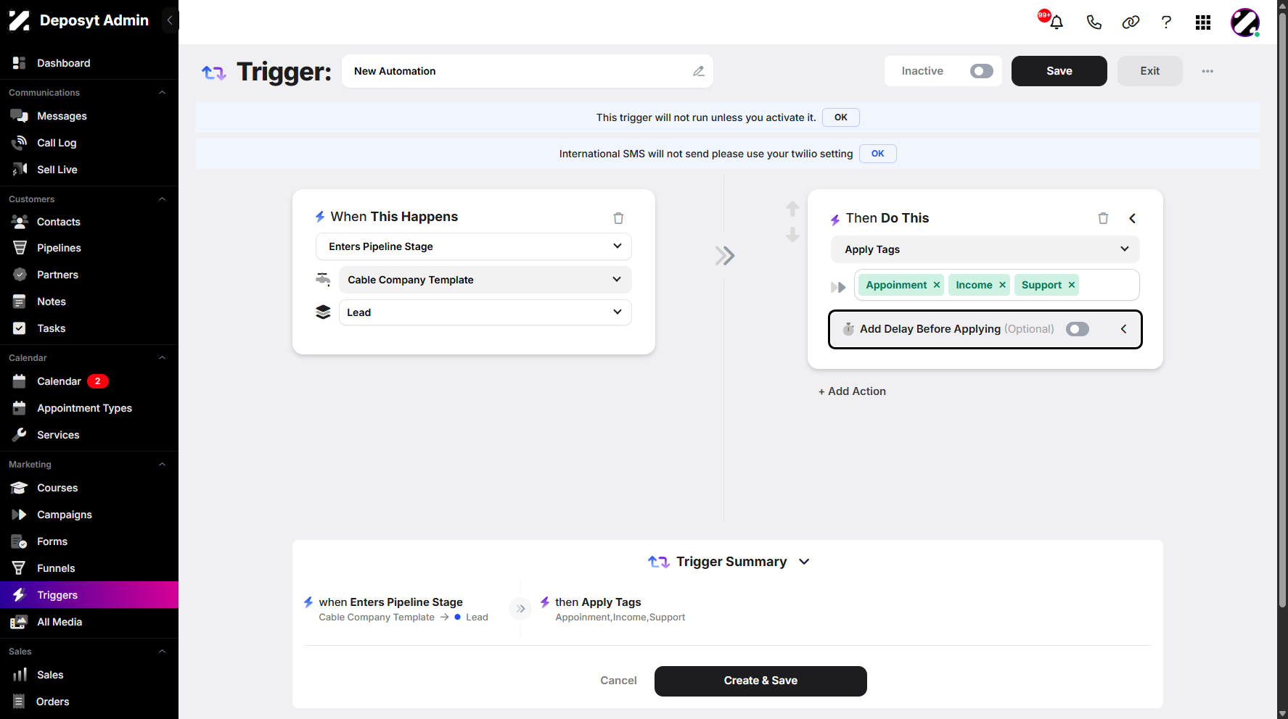The height and width of the screenshot is (719, 1288).
Task: Move the action up with the arrow
Action: (x=792, y=209)
